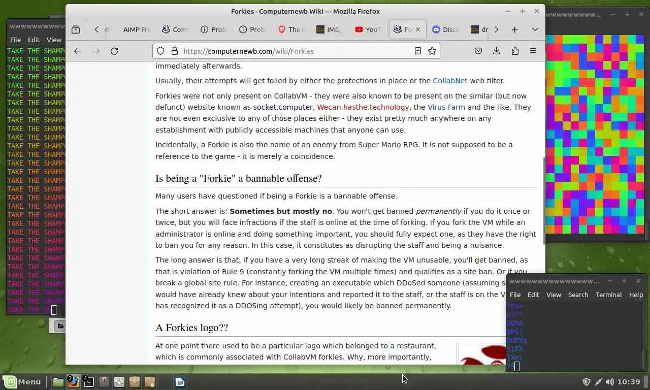The image size is (650, 390).
Task: Open the Files folder launcher on panel
Action: 58,381
